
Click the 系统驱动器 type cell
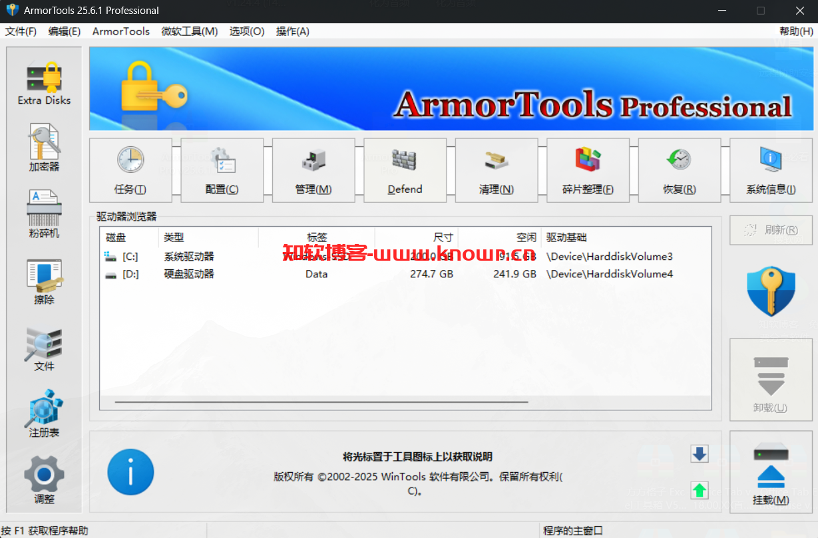coord(189,257)
